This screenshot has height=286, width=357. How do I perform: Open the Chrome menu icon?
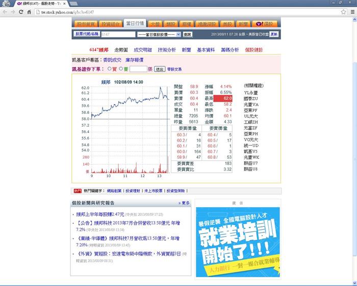(352, 12)
